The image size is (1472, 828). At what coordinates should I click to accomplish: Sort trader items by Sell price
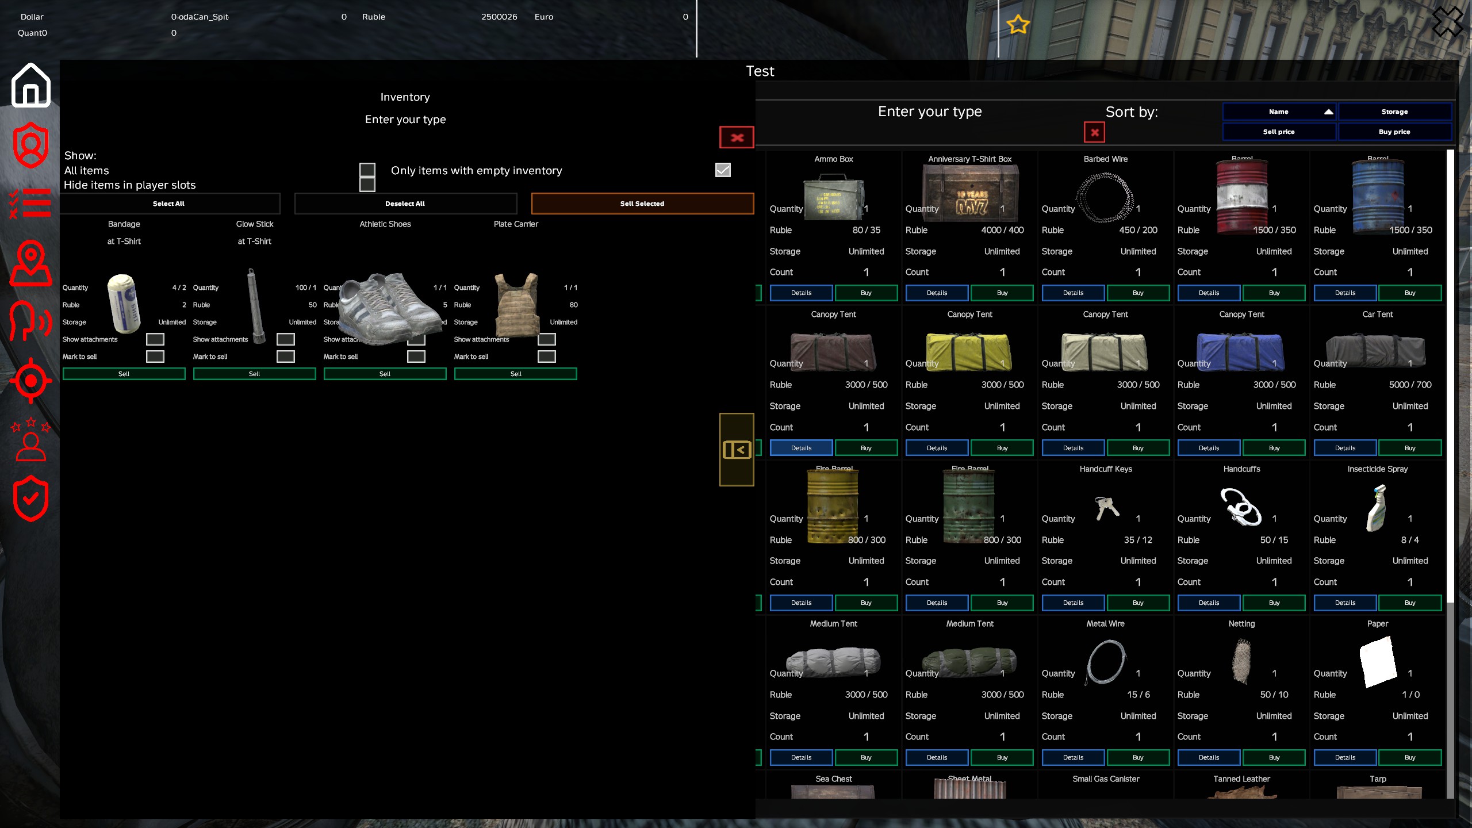[1279, 132]
